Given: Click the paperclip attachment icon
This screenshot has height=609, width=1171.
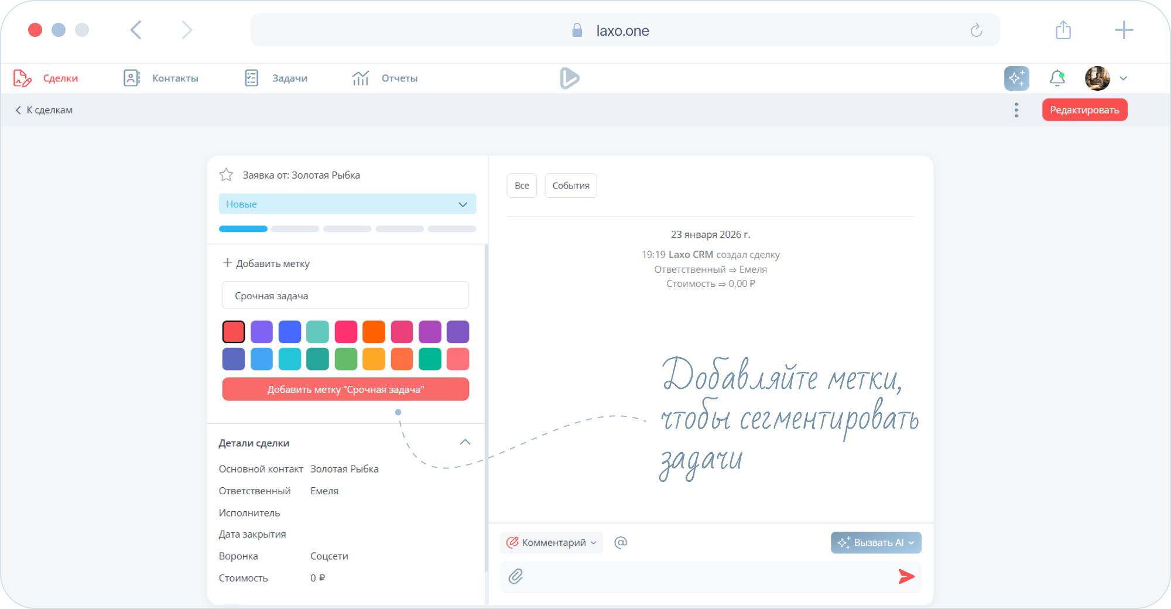Looking at the screenshot, I should (x=515, y=577).
